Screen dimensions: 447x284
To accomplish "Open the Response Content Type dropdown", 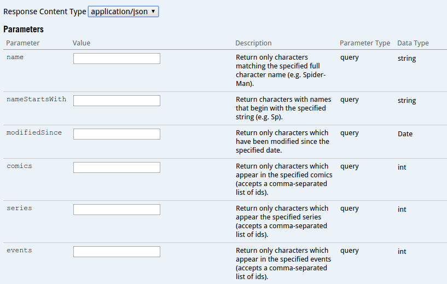I will point(123,11).
